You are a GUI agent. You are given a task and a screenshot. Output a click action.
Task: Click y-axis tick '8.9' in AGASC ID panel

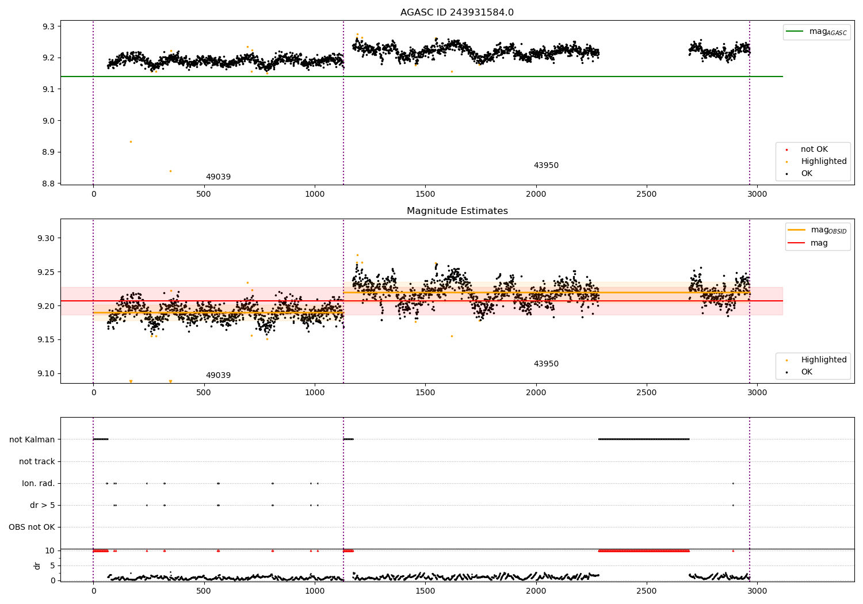coord(48,153)
